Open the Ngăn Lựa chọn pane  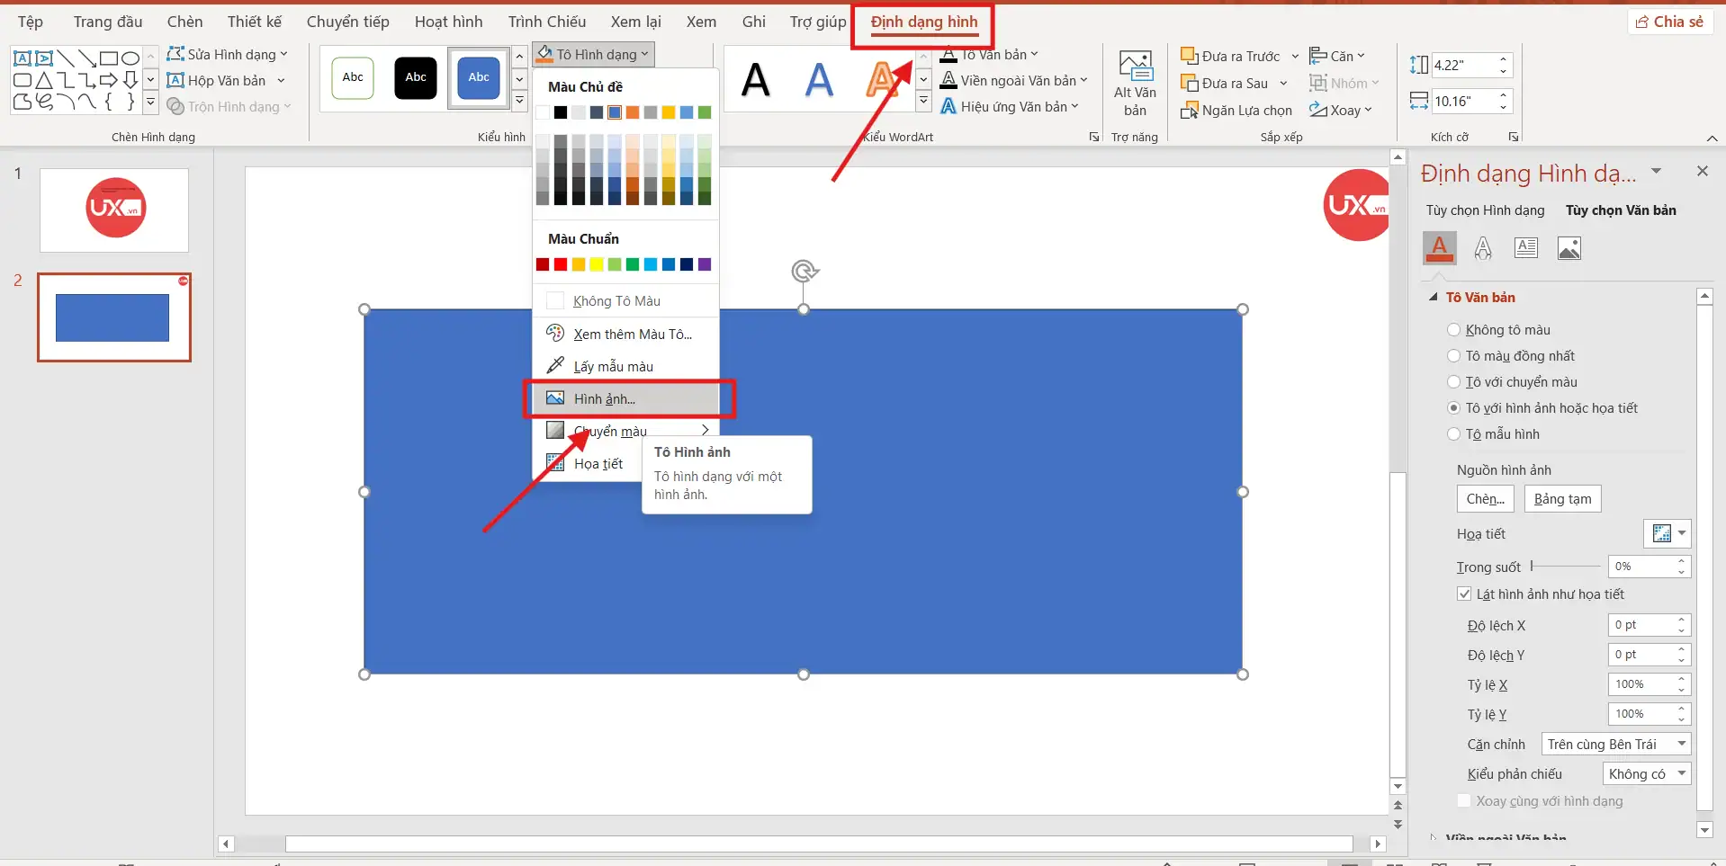tap(1236, 110)
